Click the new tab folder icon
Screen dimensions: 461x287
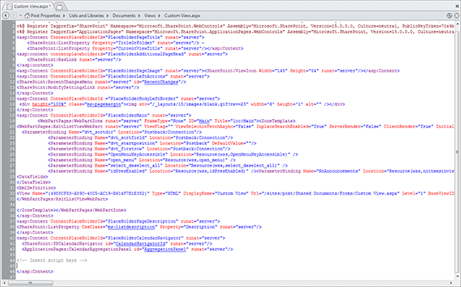coord(59,6)
